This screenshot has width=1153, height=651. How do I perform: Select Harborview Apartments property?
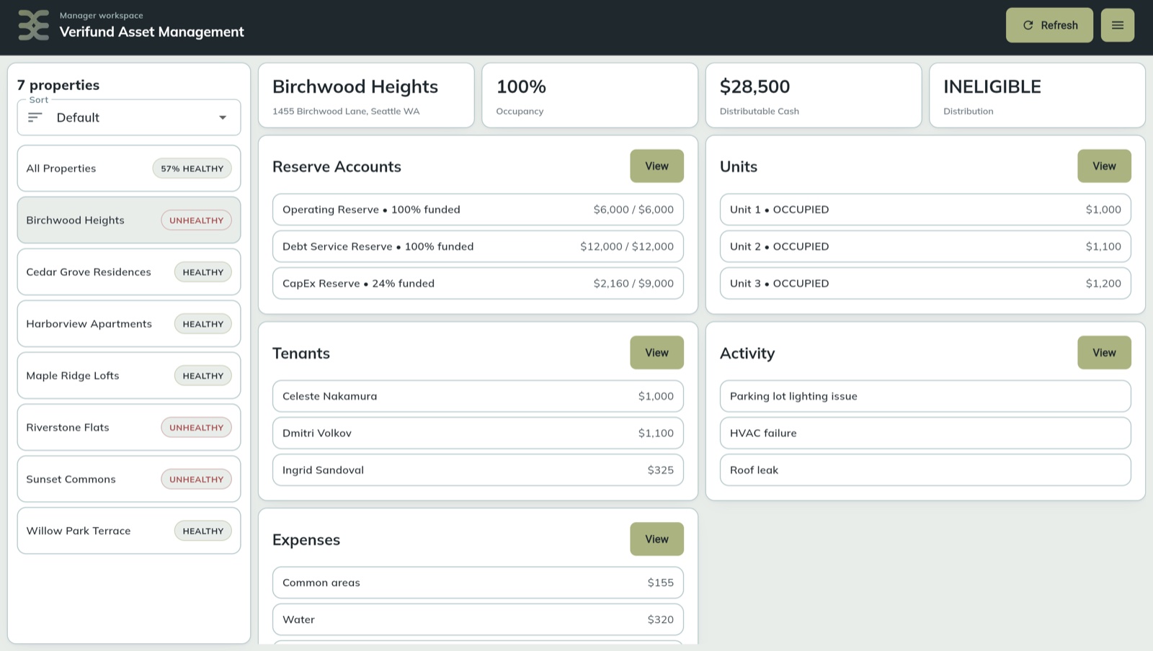[x=129, y=324]
